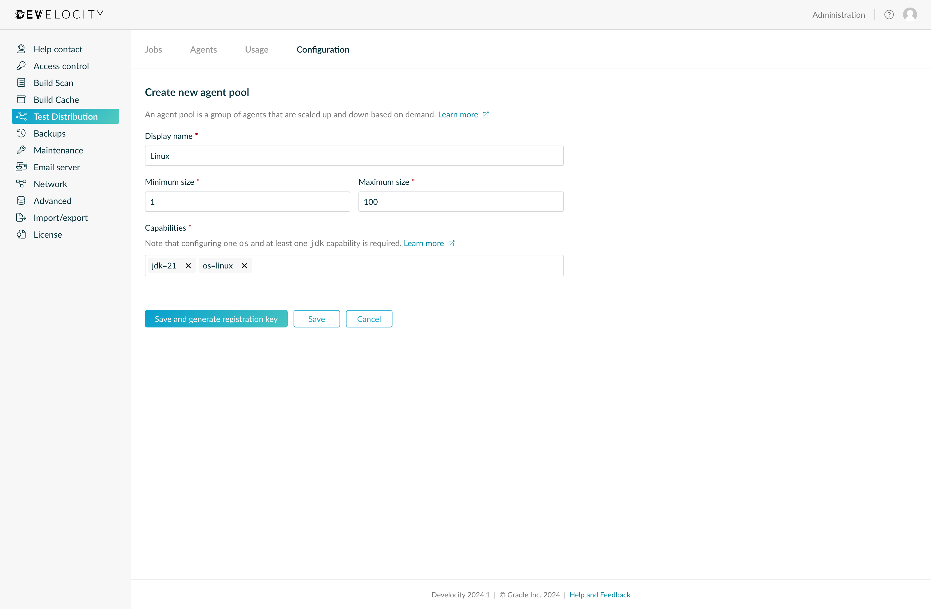Select the Backups sidebar icon
The height and width of the screenshot is (609, 931).
[x=22, y=133]
